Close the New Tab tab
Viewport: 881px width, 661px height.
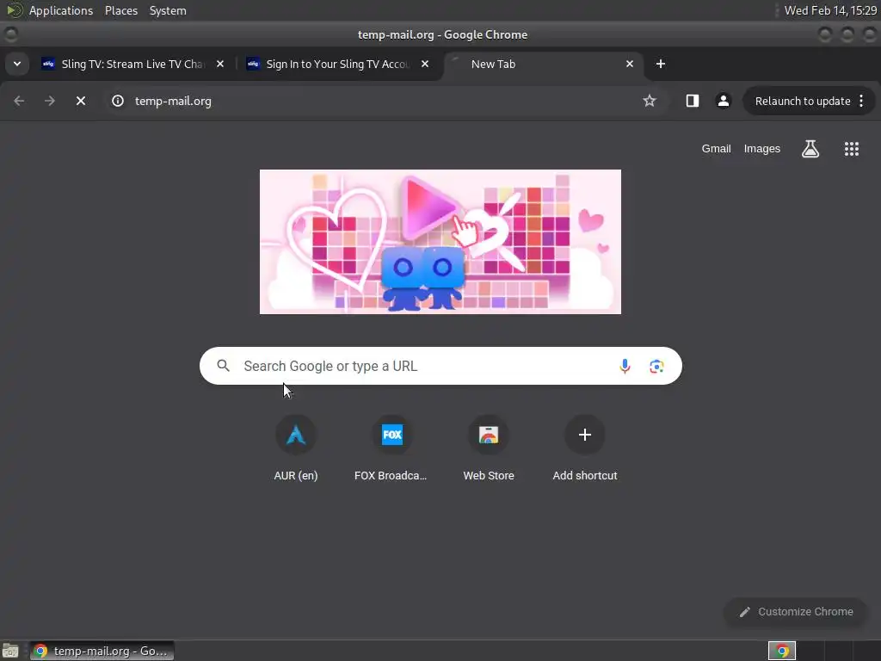(x=630, y=64)
